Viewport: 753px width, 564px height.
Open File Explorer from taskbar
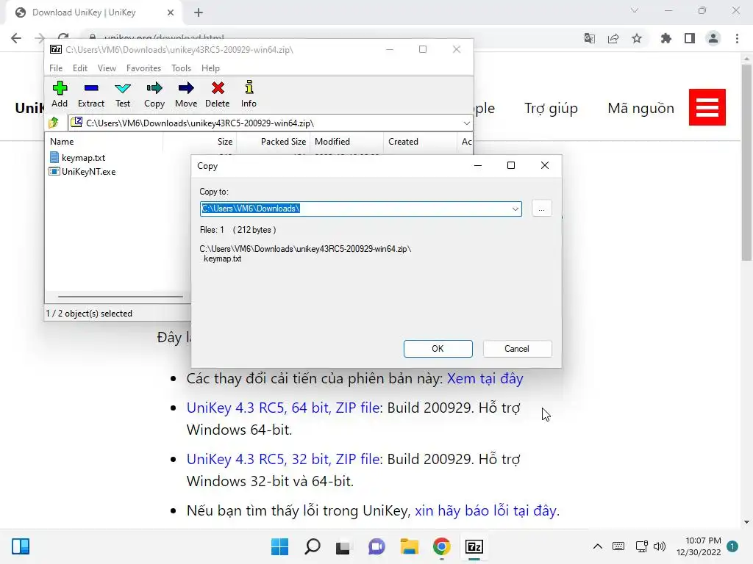[x=409, y=546]
